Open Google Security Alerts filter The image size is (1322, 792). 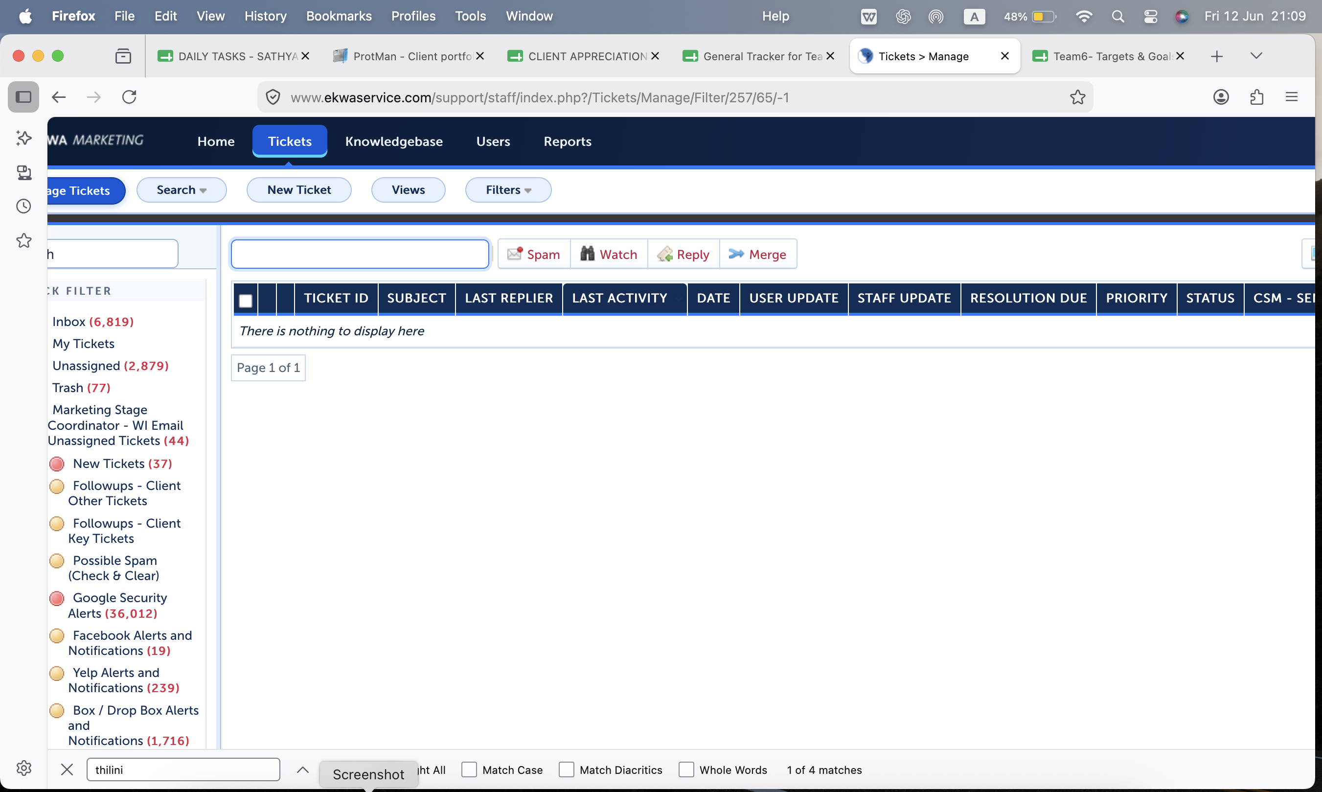(x=117, y=606)
